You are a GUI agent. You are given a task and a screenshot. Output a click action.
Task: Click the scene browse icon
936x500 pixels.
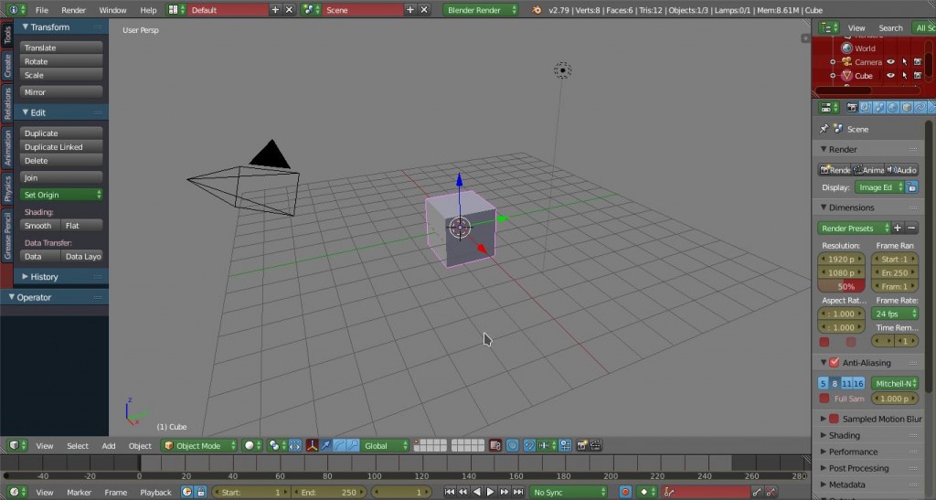[311, 9]
